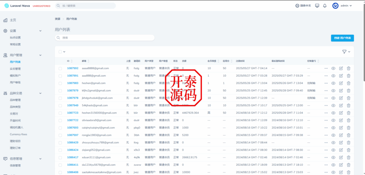Open 实名管理 in sidebar
Image resolution: width=365 pixels, height=175 pixels.
point(15,69)
